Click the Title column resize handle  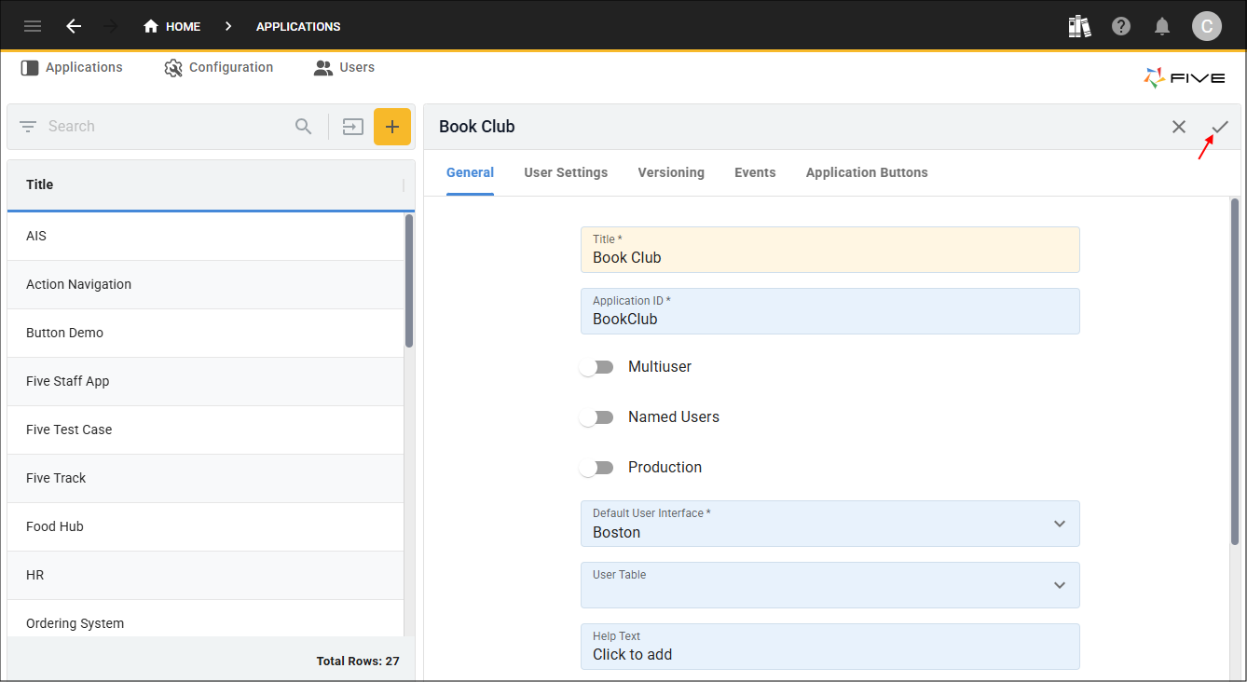click(x=404, y=184)
